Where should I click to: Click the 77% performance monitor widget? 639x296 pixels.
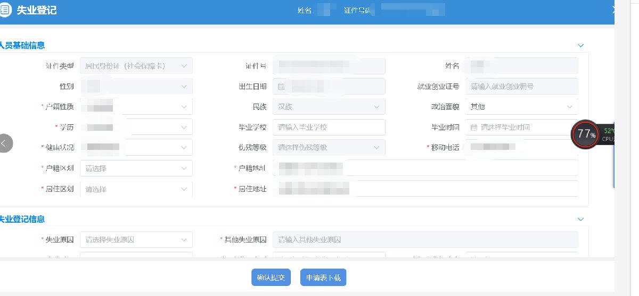pyautogui.click(x=585, y=134)
